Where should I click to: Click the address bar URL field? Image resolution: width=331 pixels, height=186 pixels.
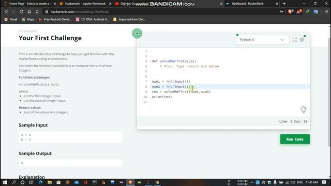(x=160, y=12)
